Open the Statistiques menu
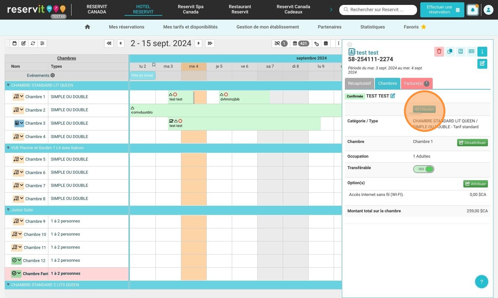 (x=373, y=27)
